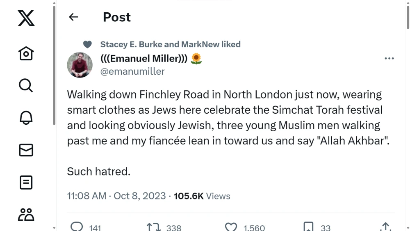Click Emanuel Miller's profile avatar
This screenshot has width=410, height=231.
[x=80, y=65]
